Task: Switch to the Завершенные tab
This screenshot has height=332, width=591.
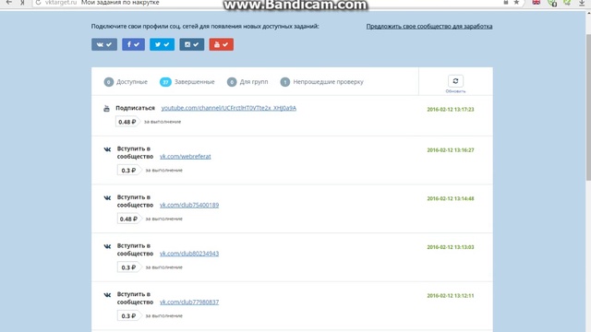Action: [x=187, y=82]
